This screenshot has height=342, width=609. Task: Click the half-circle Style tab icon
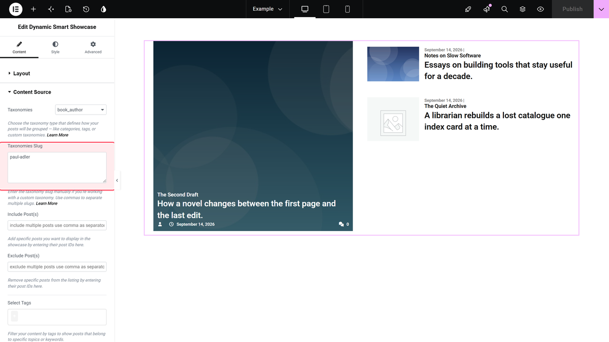point(55,44)
